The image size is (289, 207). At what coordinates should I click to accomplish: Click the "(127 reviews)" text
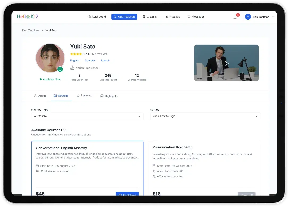(x=99, y=54)
